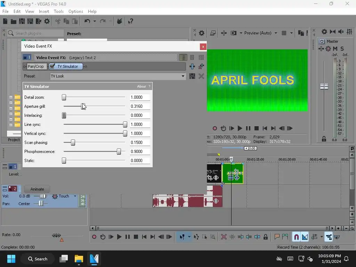Click the Insert Marker icon
The width and height of the screenshot is (356, 267).
(x=277, y=237)
